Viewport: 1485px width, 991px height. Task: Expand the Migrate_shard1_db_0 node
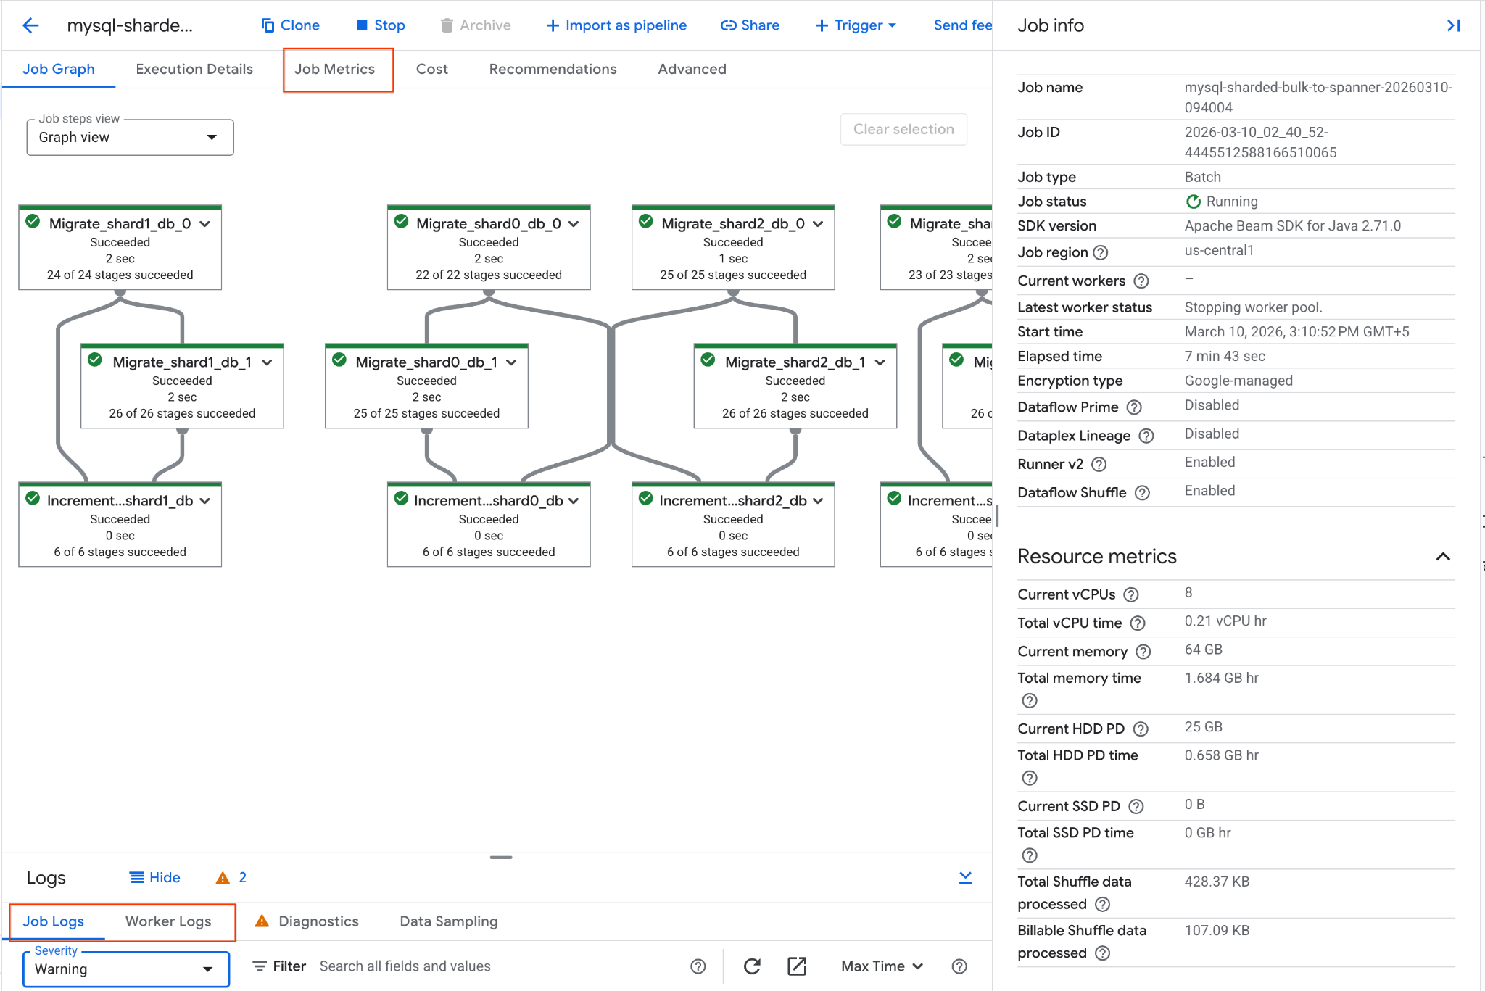coord(205,224)
